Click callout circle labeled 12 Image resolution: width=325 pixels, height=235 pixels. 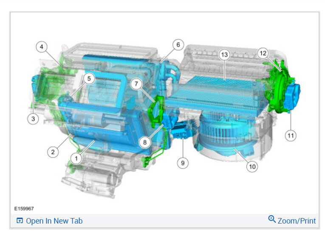263,53
